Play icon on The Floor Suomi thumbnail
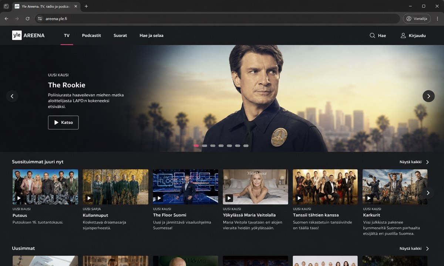 pyautogui.click(x=159, y=198)
